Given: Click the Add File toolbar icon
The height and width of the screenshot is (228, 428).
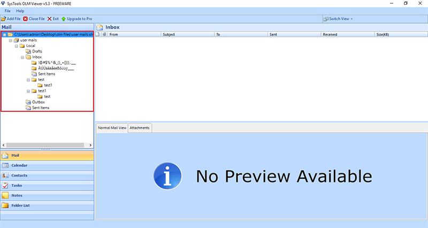Looking at the screenshot, I should tap(3, 19).
